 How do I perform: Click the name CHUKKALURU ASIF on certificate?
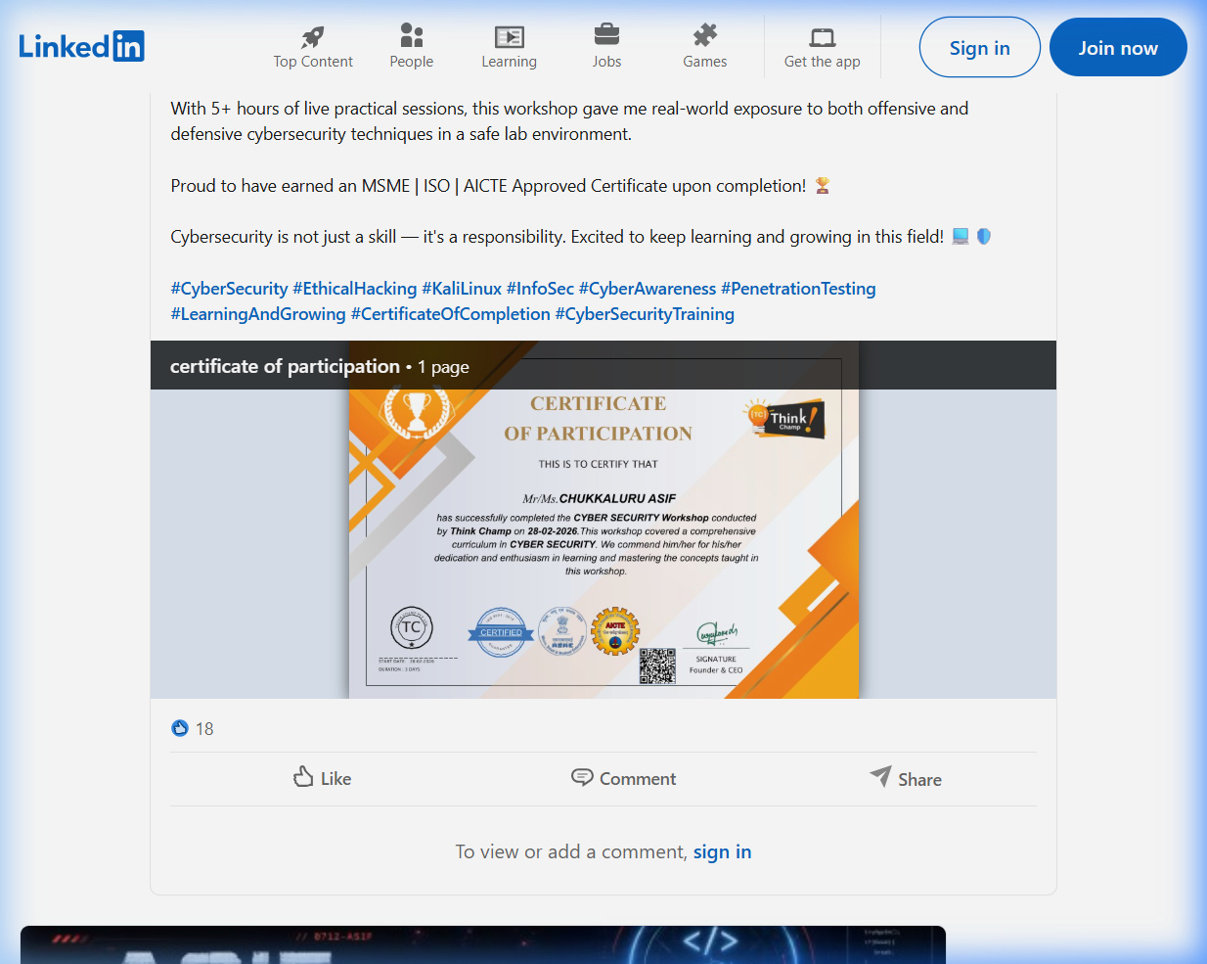617,498
